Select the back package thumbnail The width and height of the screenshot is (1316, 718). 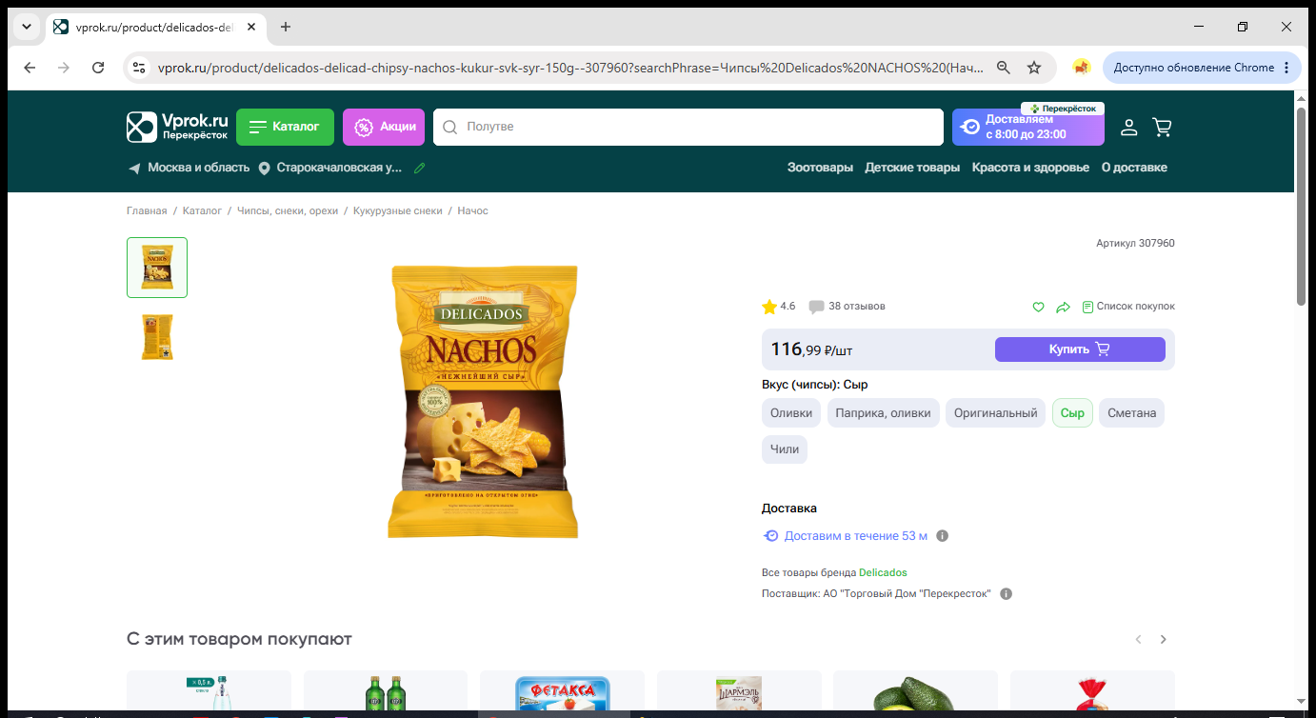pyautogui.click(x=157, y=337)
